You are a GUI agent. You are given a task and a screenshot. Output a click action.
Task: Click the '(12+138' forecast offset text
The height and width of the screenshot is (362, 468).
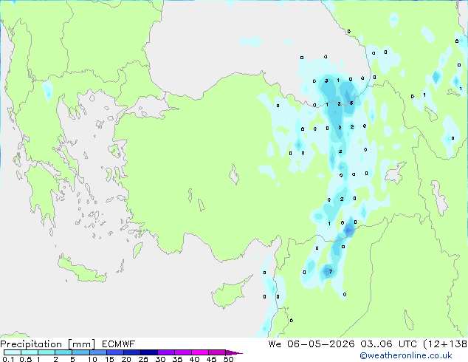point(445,344)
